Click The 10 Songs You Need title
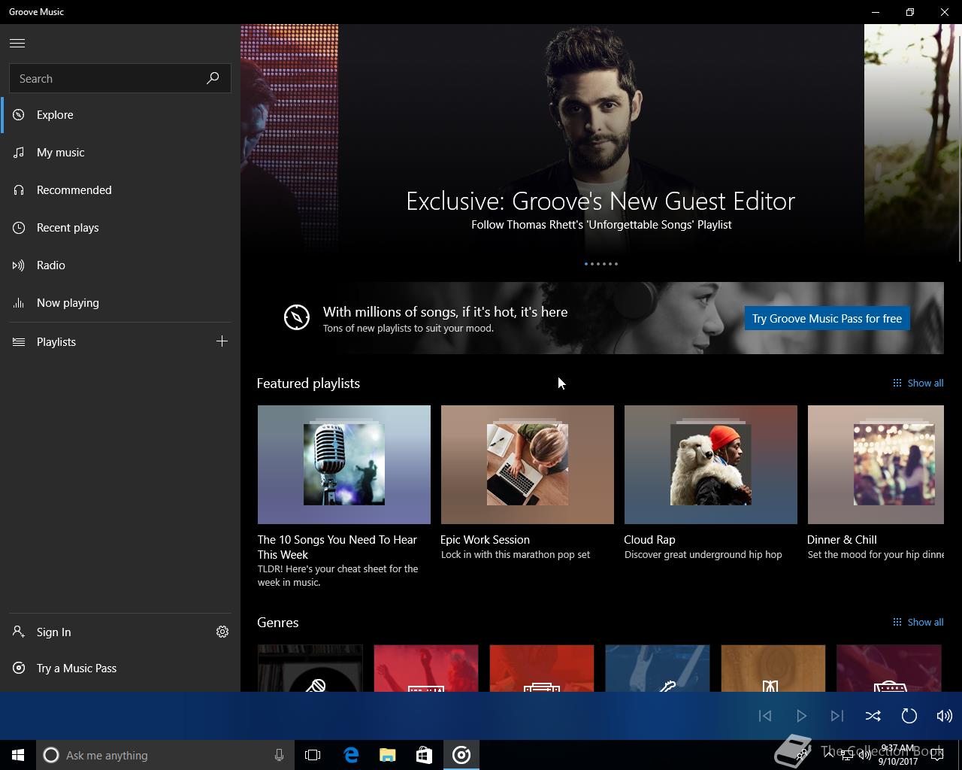Viewport: 962px width, 770px height. (337, 547)
